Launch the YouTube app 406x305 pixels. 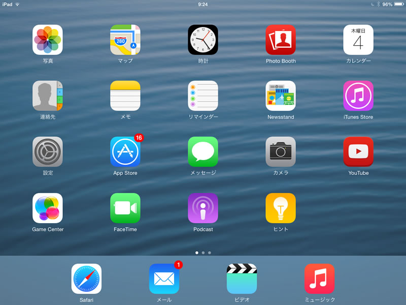358,151
